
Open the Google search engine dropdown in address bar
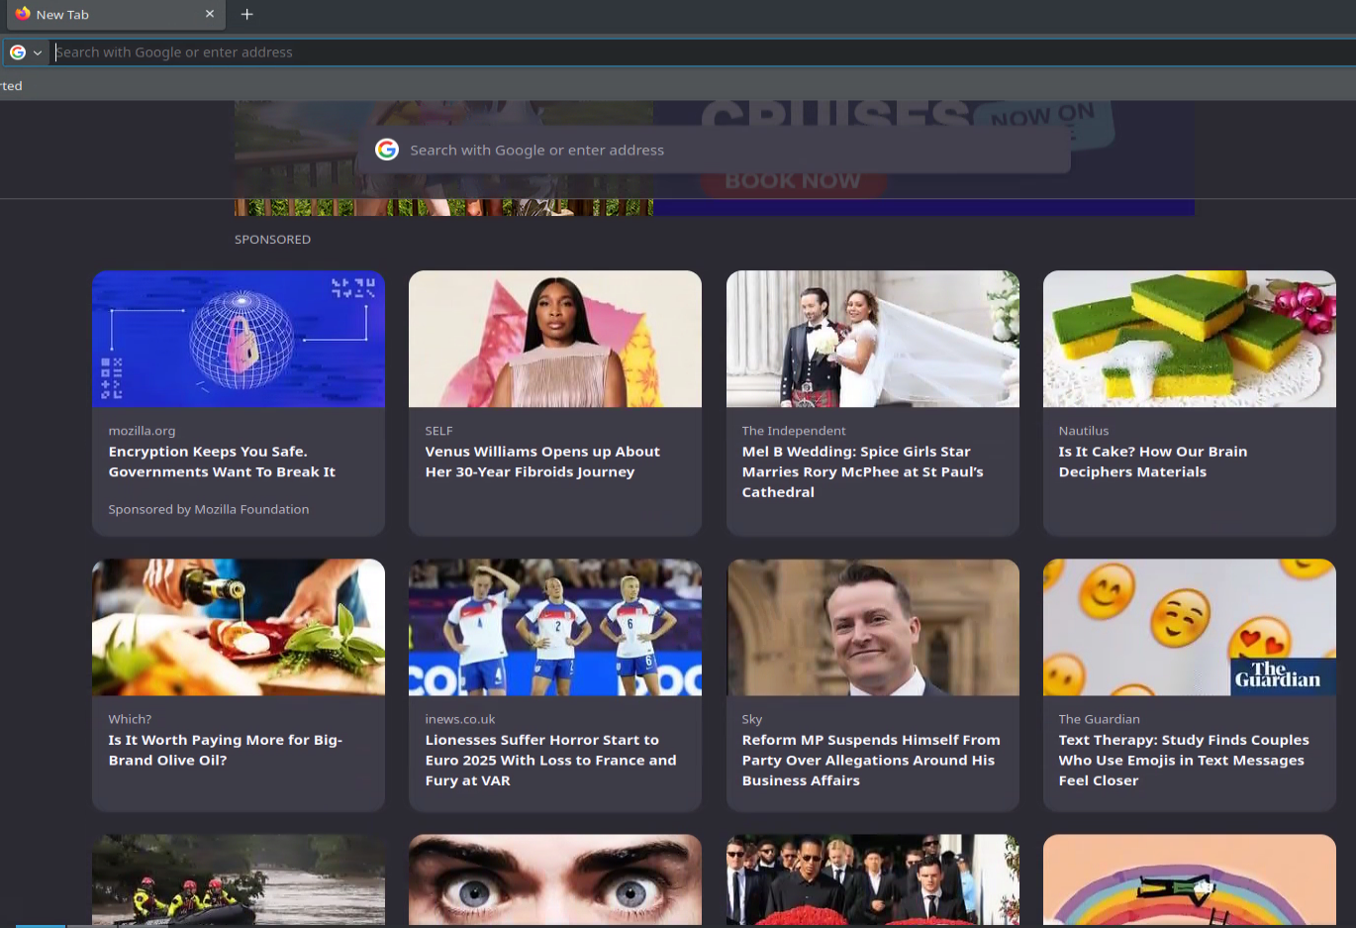click(26, 52)
